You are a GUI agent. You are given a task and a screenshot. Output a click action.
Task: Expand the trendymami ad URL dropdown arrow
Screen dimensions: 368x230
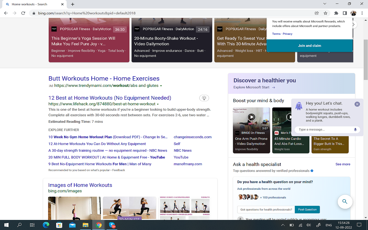pos(161,86)
